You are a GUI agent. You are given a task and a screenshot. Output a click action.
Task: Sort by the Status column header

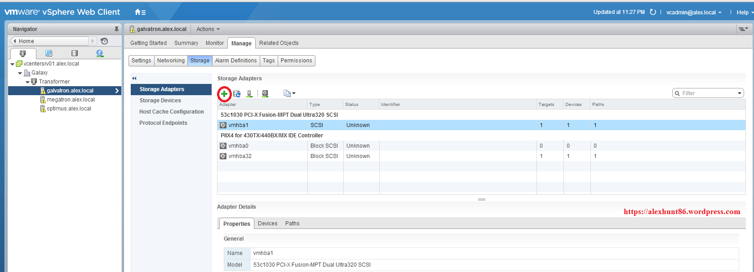coord(361,105)
